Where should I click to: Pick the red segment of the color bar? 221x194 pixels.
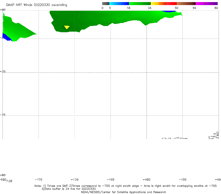coord(171,4)
